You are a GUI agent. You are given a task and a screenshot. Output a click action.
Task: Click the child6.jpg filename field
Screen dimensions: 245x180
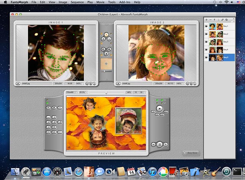(x=137, y=84)
